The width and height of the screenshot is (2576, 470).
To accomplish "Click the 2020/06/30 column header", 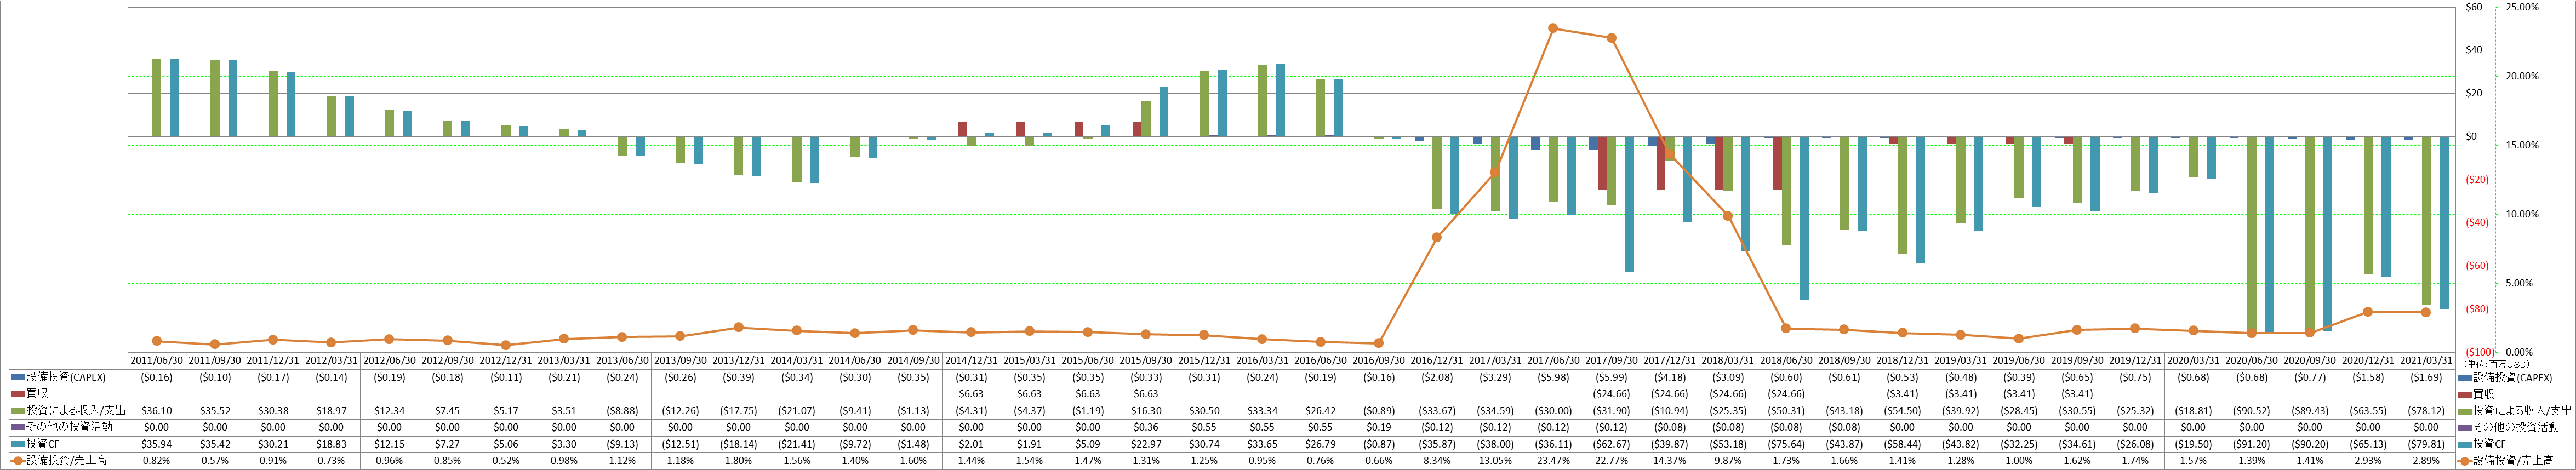I will [2251, 361].
